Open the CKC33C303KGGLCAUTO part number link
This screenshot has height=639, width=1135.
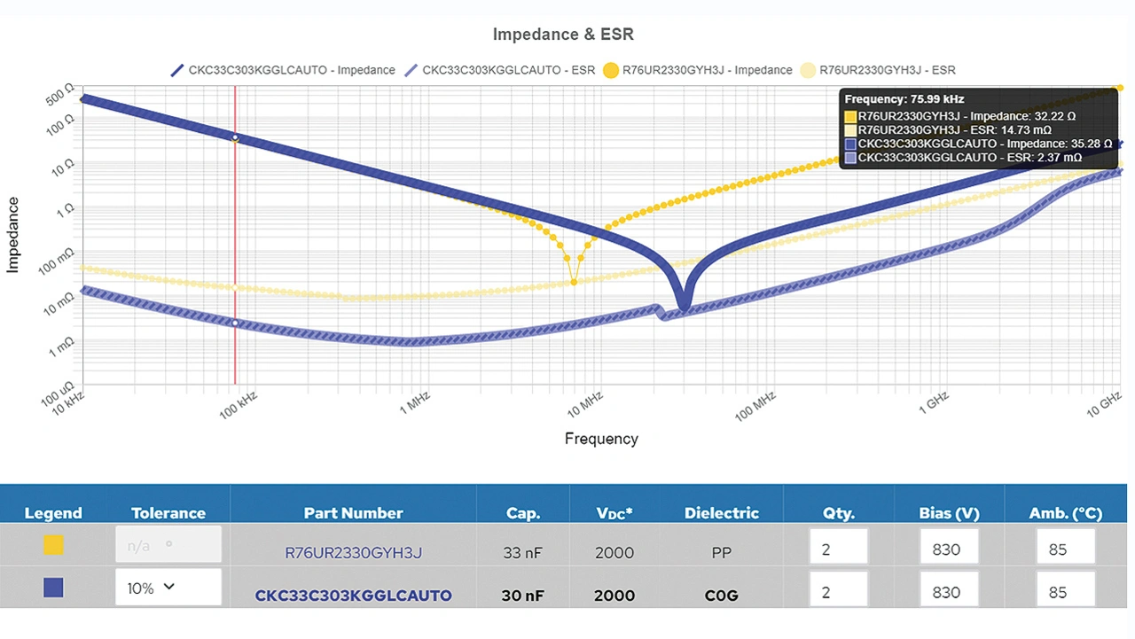[x=353, y=595]
